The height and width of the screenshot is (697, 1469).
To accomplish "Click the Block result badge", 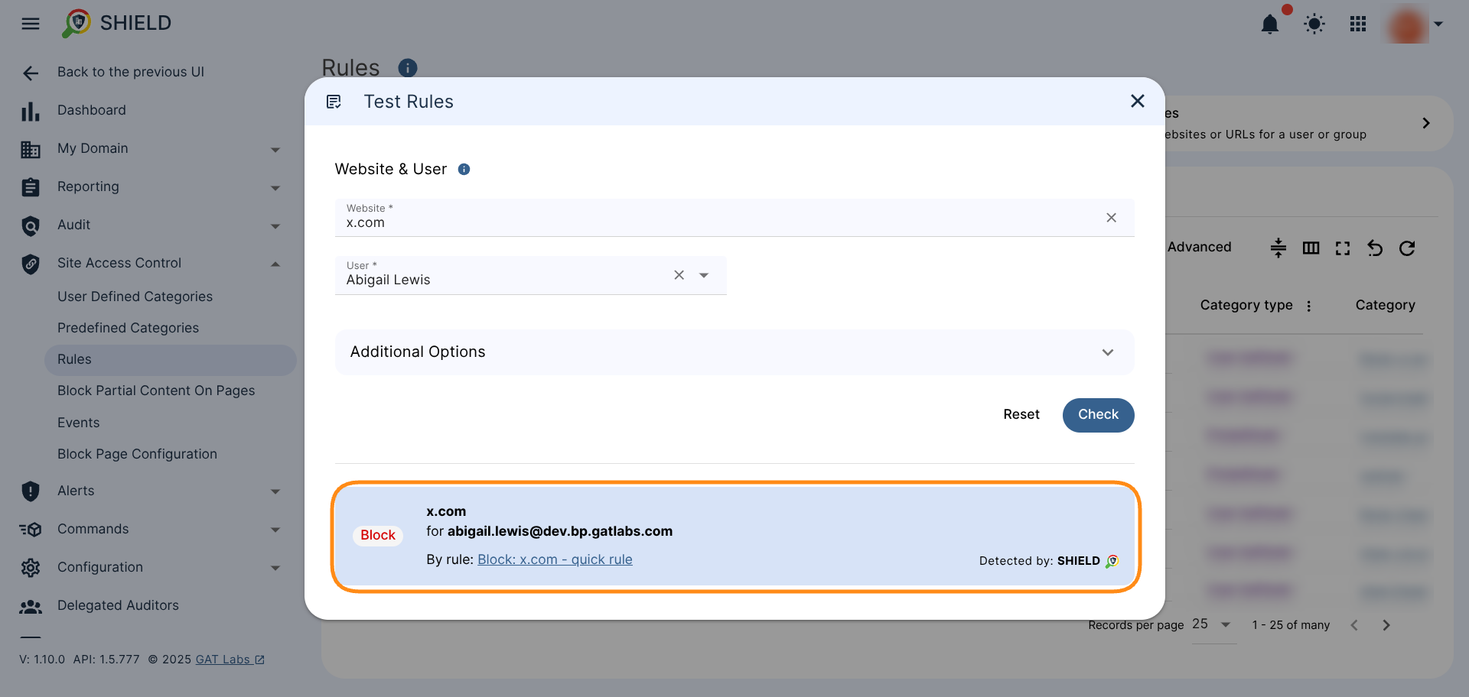I will tap(378, 535).
